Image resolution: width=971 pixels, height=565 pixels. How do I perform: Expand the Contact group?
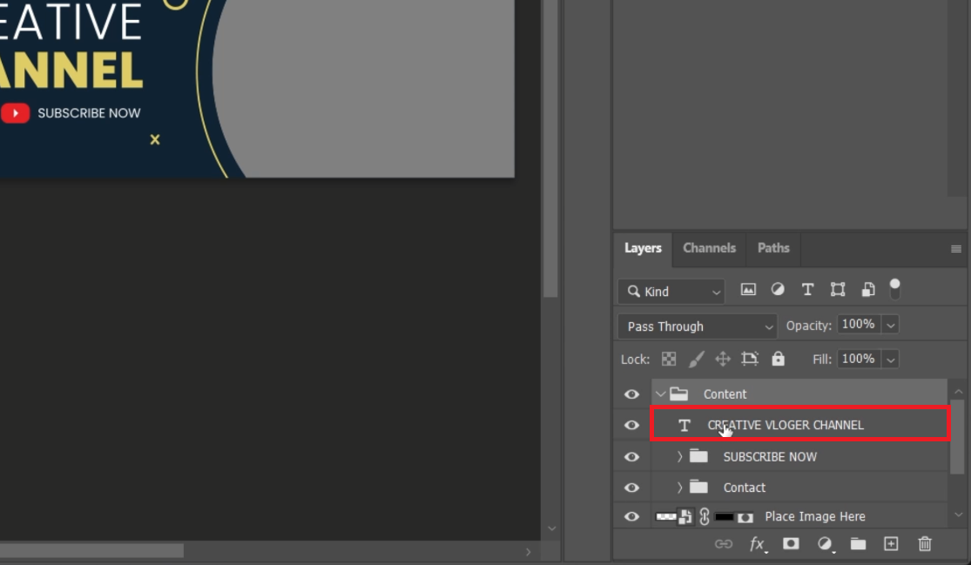tap(679, 487)
